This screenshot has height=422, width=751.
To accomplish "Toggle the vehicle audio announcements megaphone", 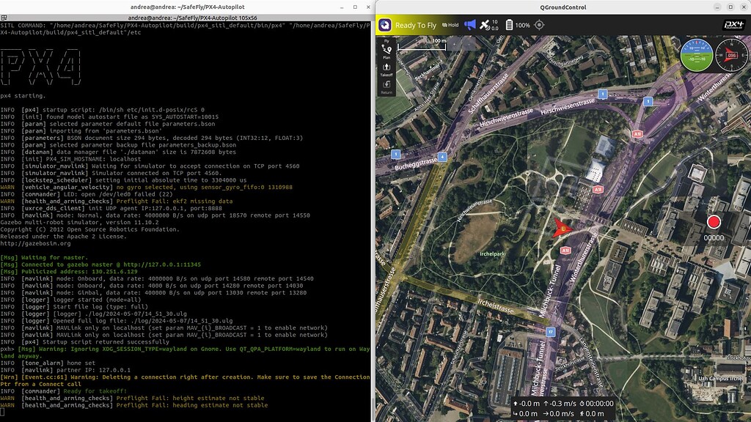I will point(469,24).
